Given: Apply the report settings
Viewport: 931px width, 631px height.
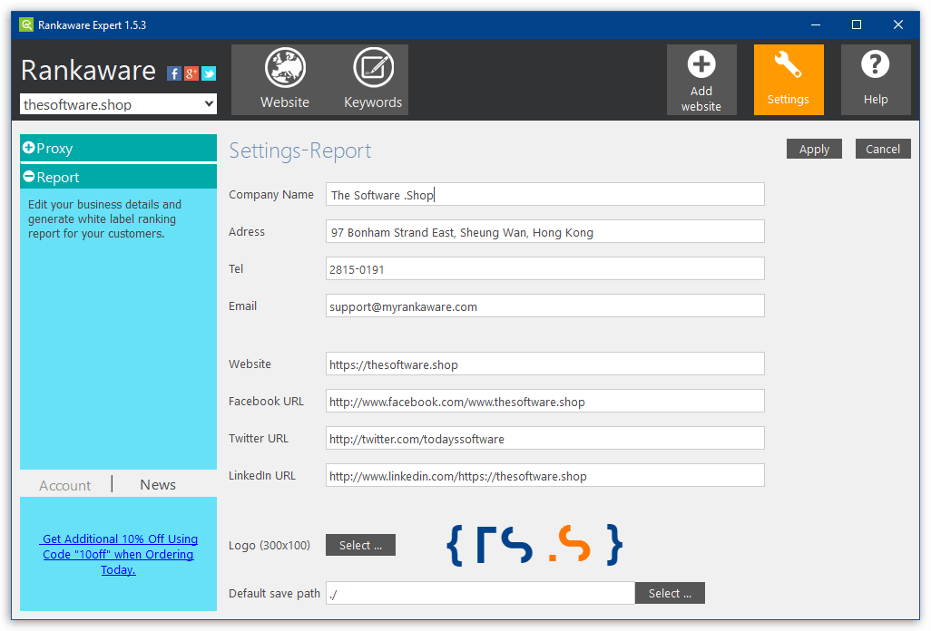Looking at the screenshot, I should 813,148.
